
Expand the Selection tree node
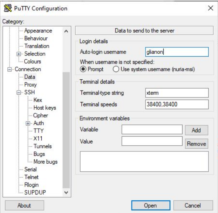19,54
